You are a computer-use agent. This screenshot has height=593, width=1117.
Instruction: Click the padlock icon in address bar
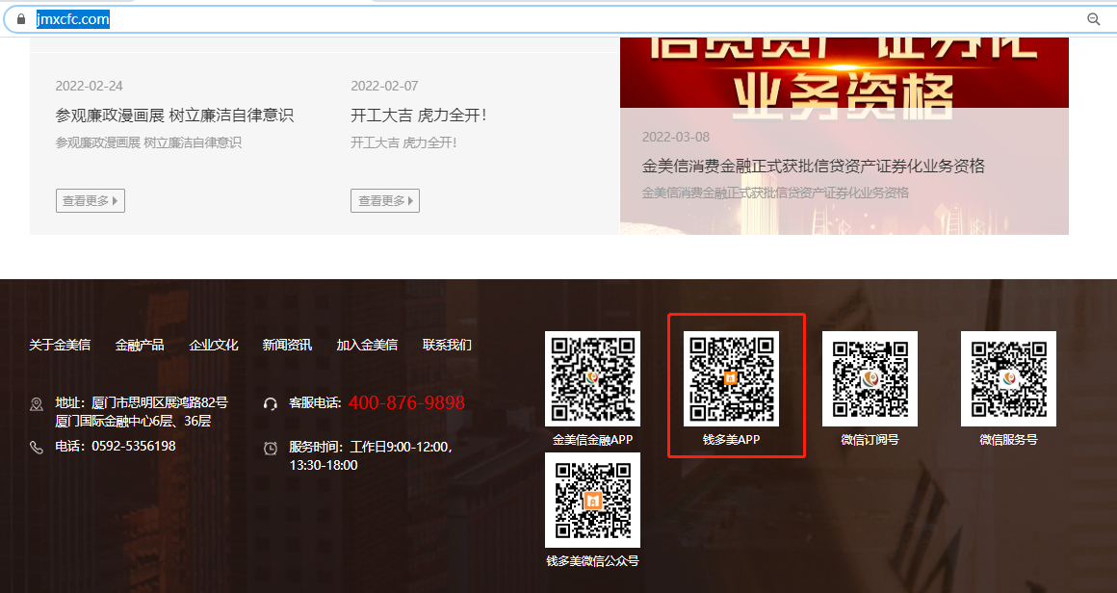21,19
